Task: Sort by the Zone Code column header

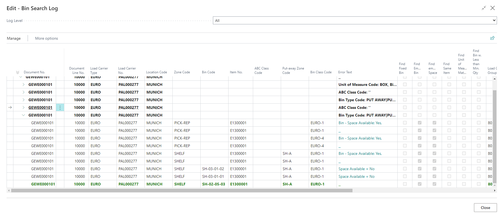Action: point(182,72)
